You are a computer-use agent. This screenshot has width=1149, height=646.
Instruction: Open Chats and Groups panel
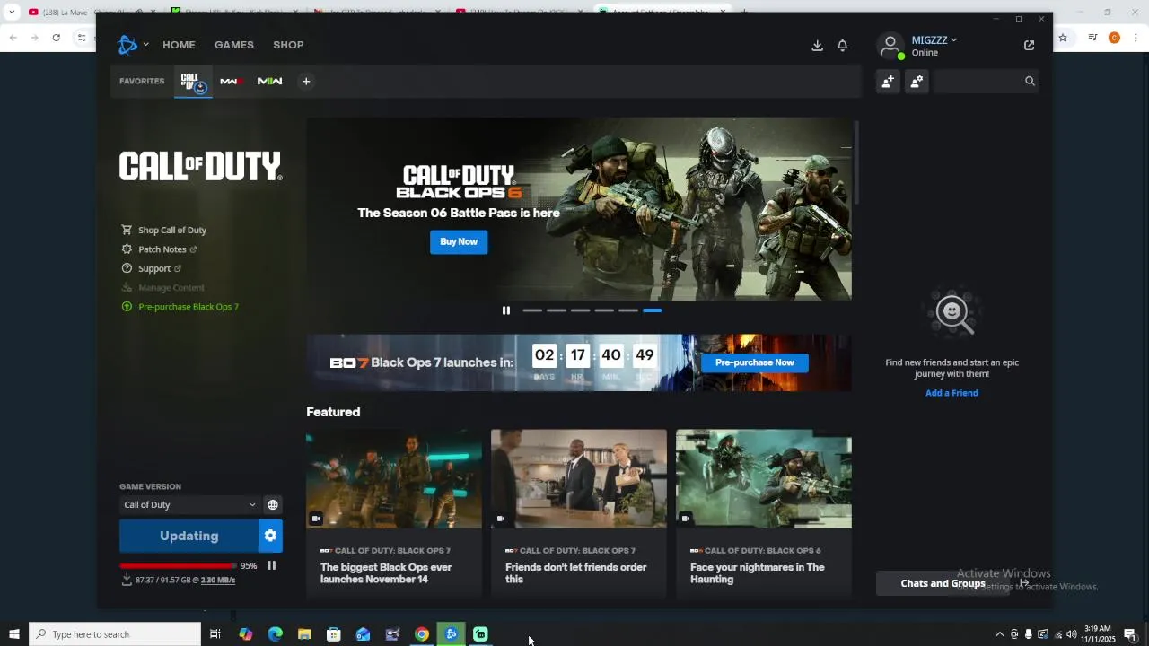[943, 583]
